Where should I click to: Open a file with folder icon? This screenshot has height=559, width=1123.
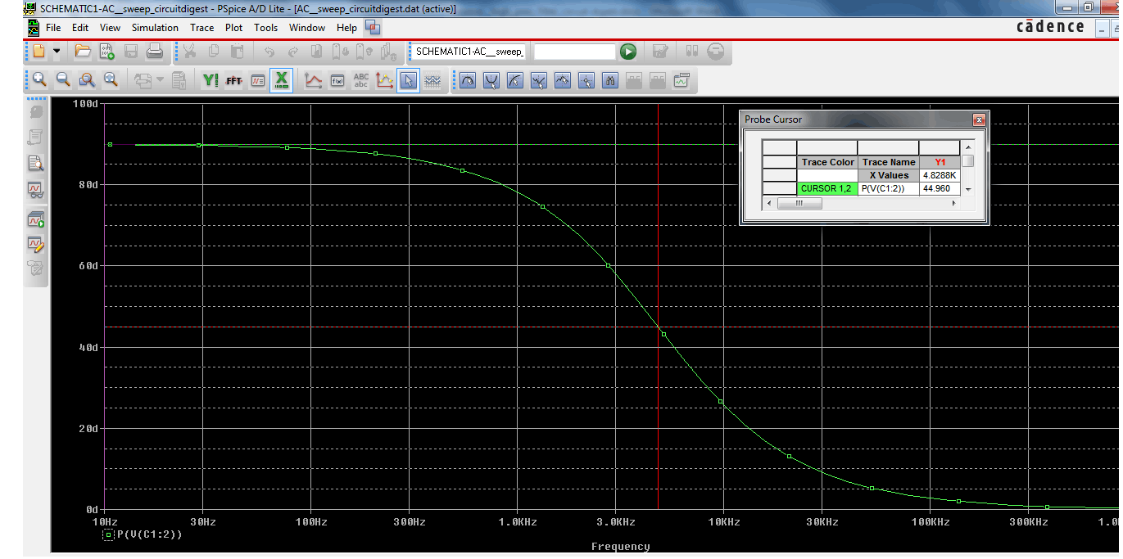point(83,52)
